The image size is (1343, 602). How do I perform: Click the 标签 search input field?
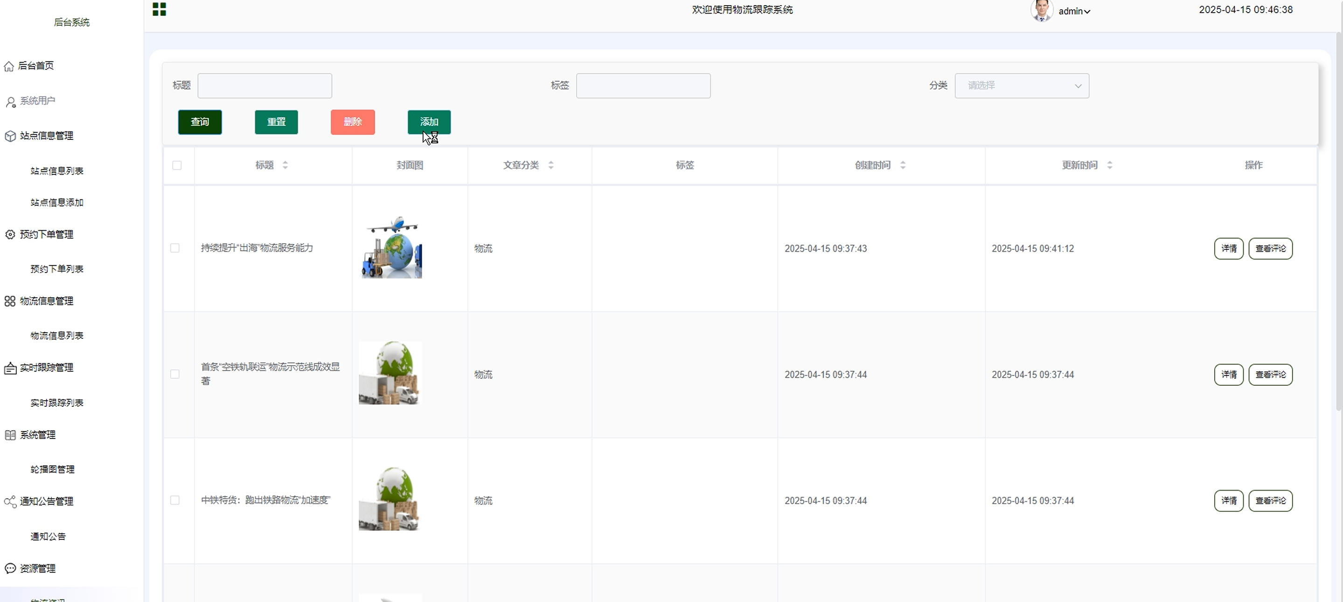(643, 86)
